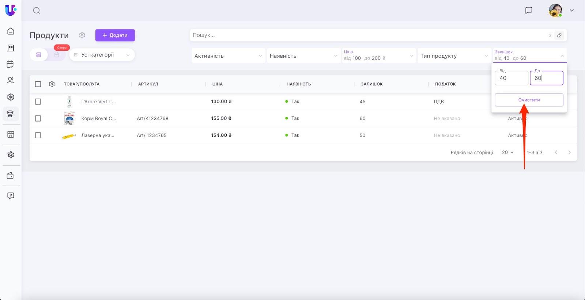Open the rows per page dropdown

(507, 153)
